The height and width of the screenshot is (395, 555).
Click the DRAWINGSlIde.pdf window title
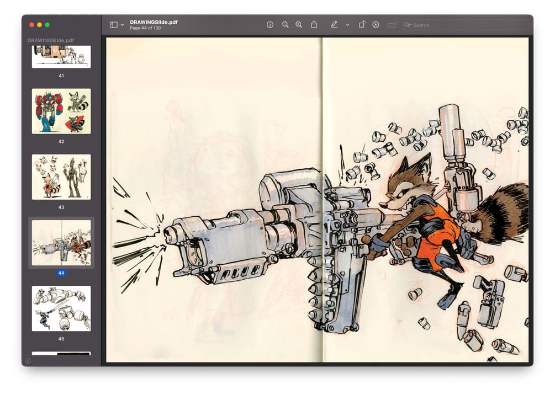pyautogui.click(x=154, y=22)
